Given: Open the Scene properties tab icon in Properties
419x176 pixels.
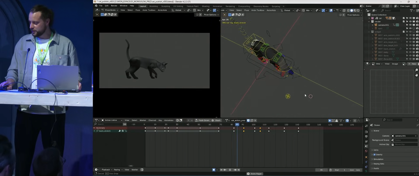Looking at the screenshot, I should point(366,146).
